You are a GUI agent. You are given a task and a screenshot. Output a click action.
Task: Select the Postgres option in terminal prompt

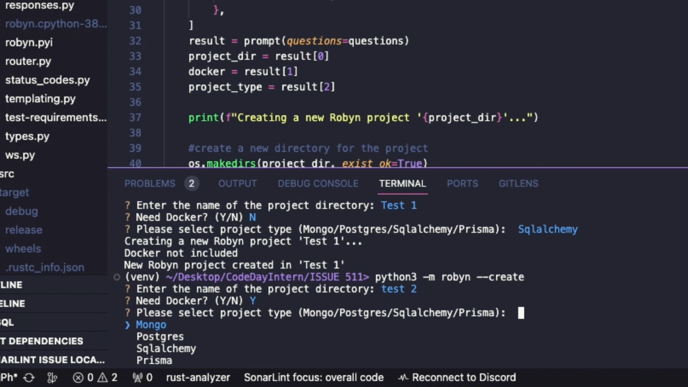click(160, 336)
